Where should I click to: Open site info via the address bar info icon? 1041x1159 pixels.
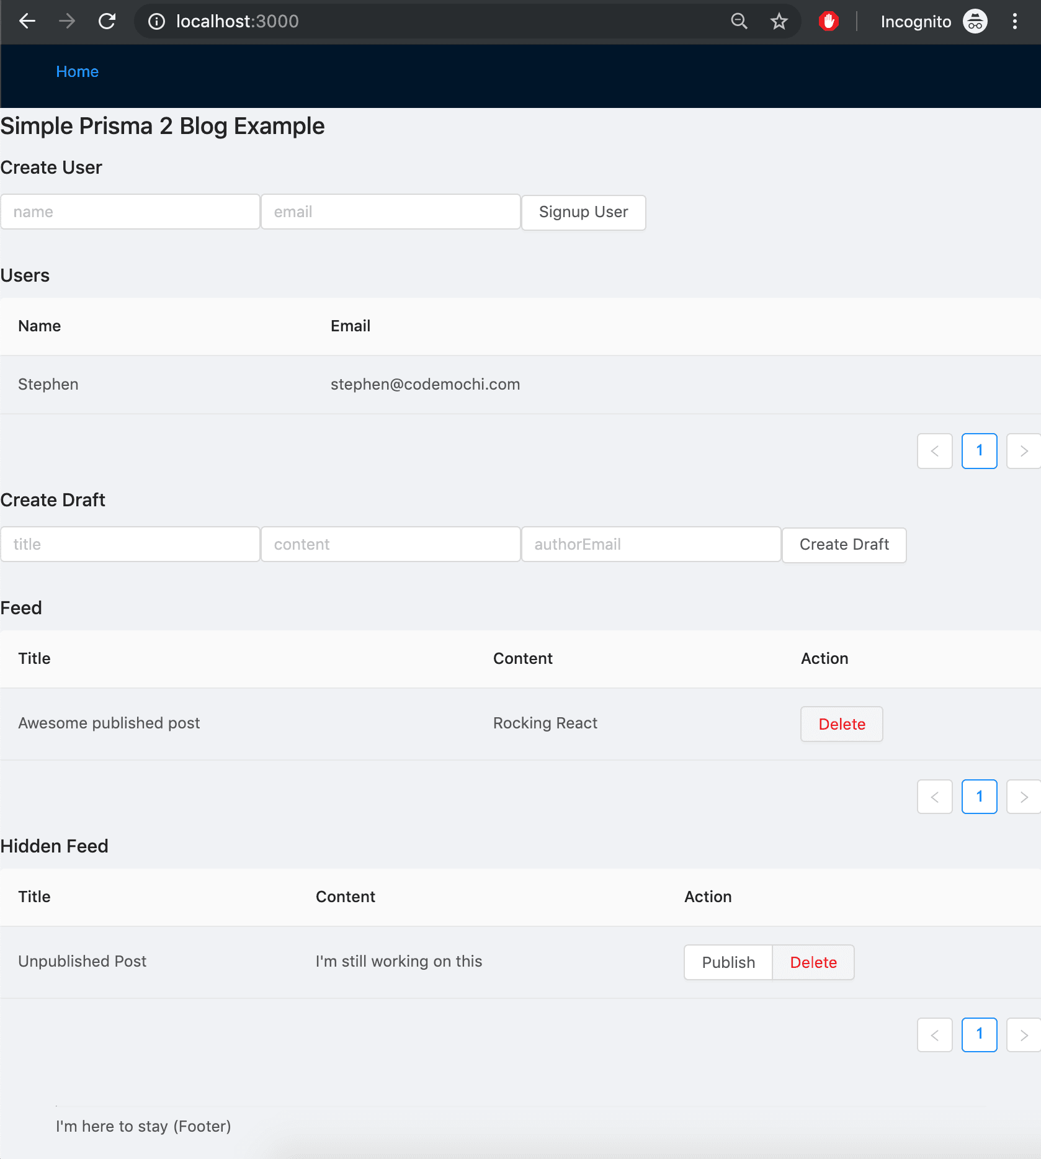[x=155, y=20]
